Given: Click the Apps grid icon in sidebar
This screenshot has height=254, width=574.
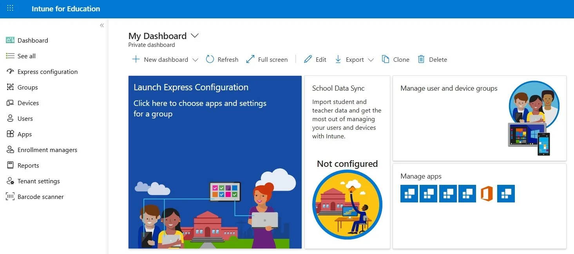Looking at the screenshot, I should [x=10, y=134].
